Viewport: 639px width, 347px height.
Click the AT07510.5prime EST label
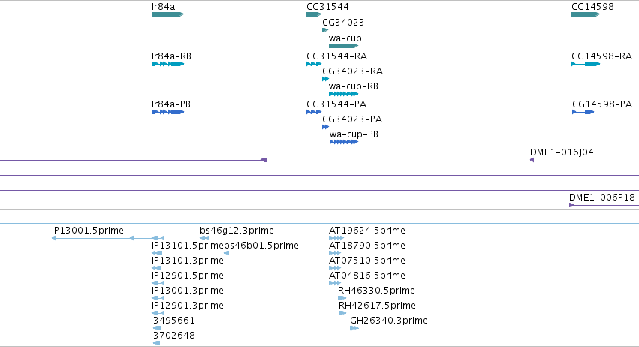click(x=366, y=260)
